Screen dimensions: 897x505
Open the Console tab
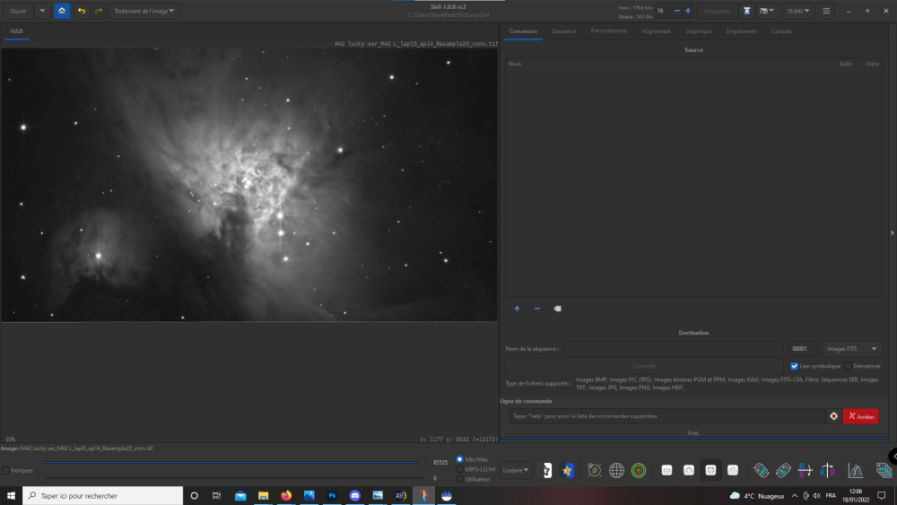tap(781, 31)
